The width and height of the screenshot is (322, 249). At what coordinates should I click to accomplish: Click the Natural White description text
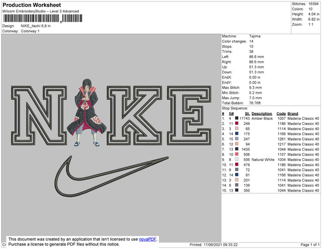(x=263, y=159)
